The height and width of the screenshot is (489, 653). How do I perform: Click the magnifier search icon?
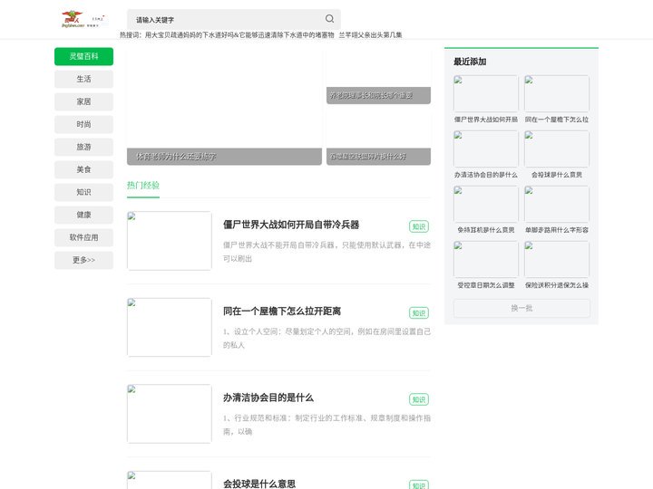(329, 19)
